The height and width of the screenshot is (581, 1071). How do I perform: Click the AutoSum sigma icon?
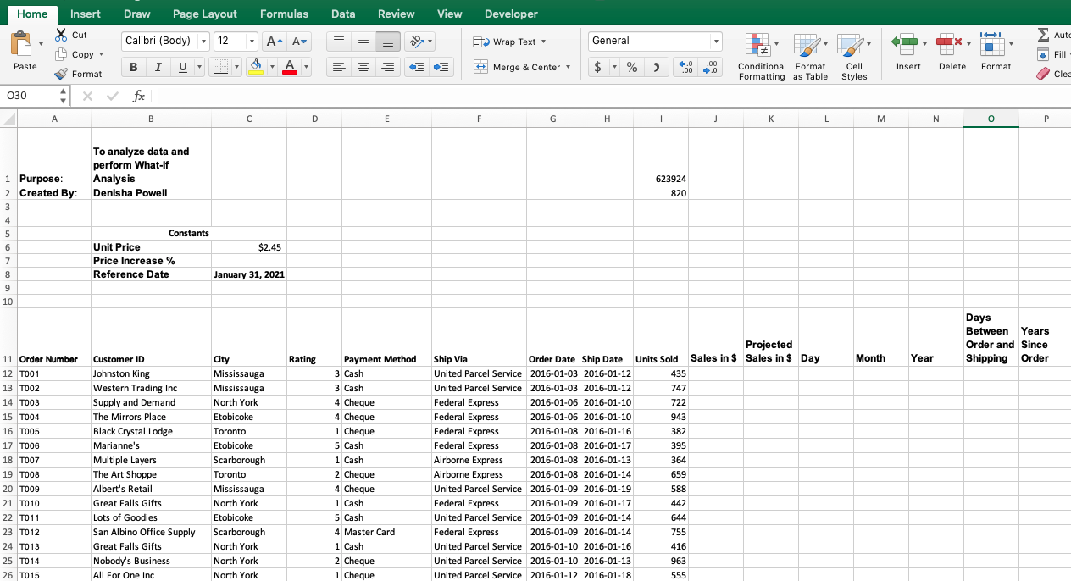pyautogui.click(x=1044, y=35)
